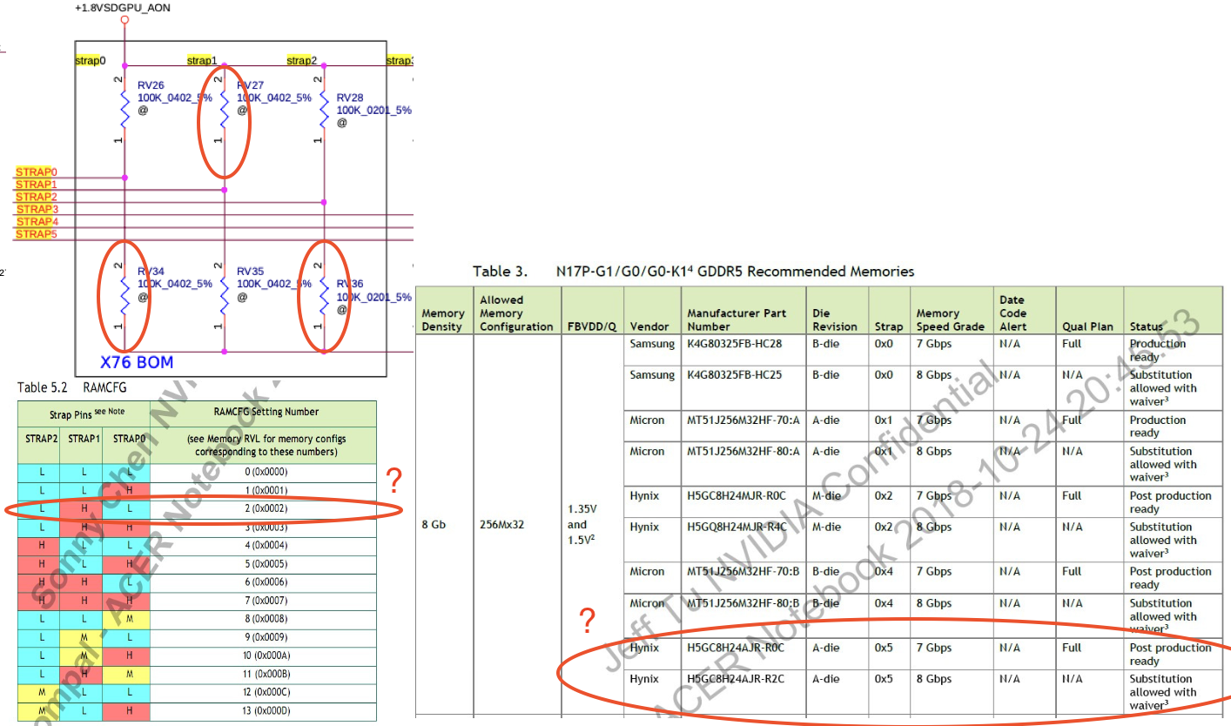Click the STRAP0 net label on the schematic

(36, 171)
